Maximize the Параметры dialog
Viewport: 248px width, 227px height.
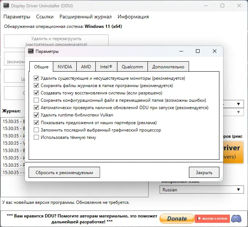click(x=198, y=51)
